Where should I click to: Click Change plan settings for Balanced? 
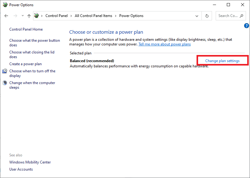[222, 61]
